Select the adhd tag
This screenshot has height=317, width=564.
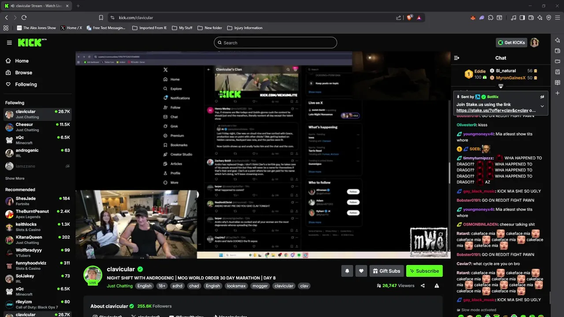click(x=177, y=286)
